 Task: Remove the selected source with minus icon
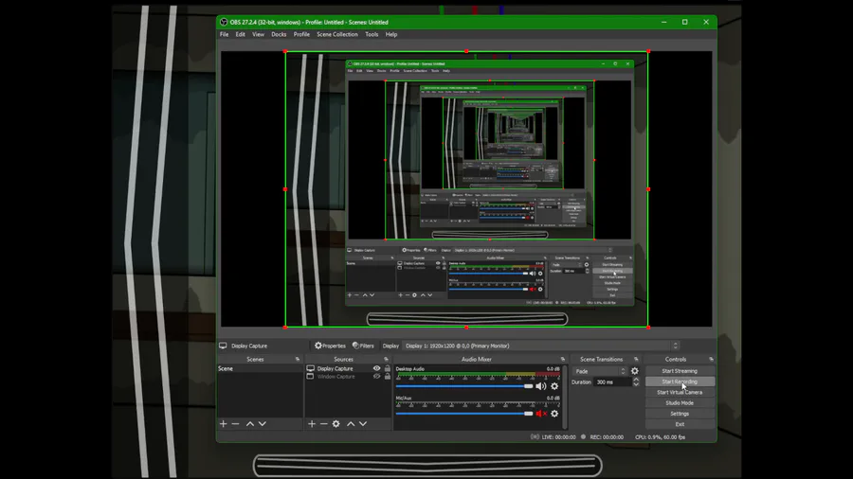(x=324, y=423)
